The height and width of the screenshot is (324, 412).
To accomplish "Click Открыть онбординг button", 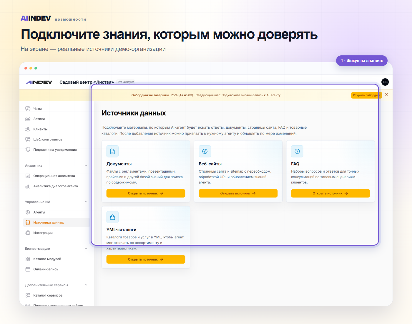I will [366, 95].
